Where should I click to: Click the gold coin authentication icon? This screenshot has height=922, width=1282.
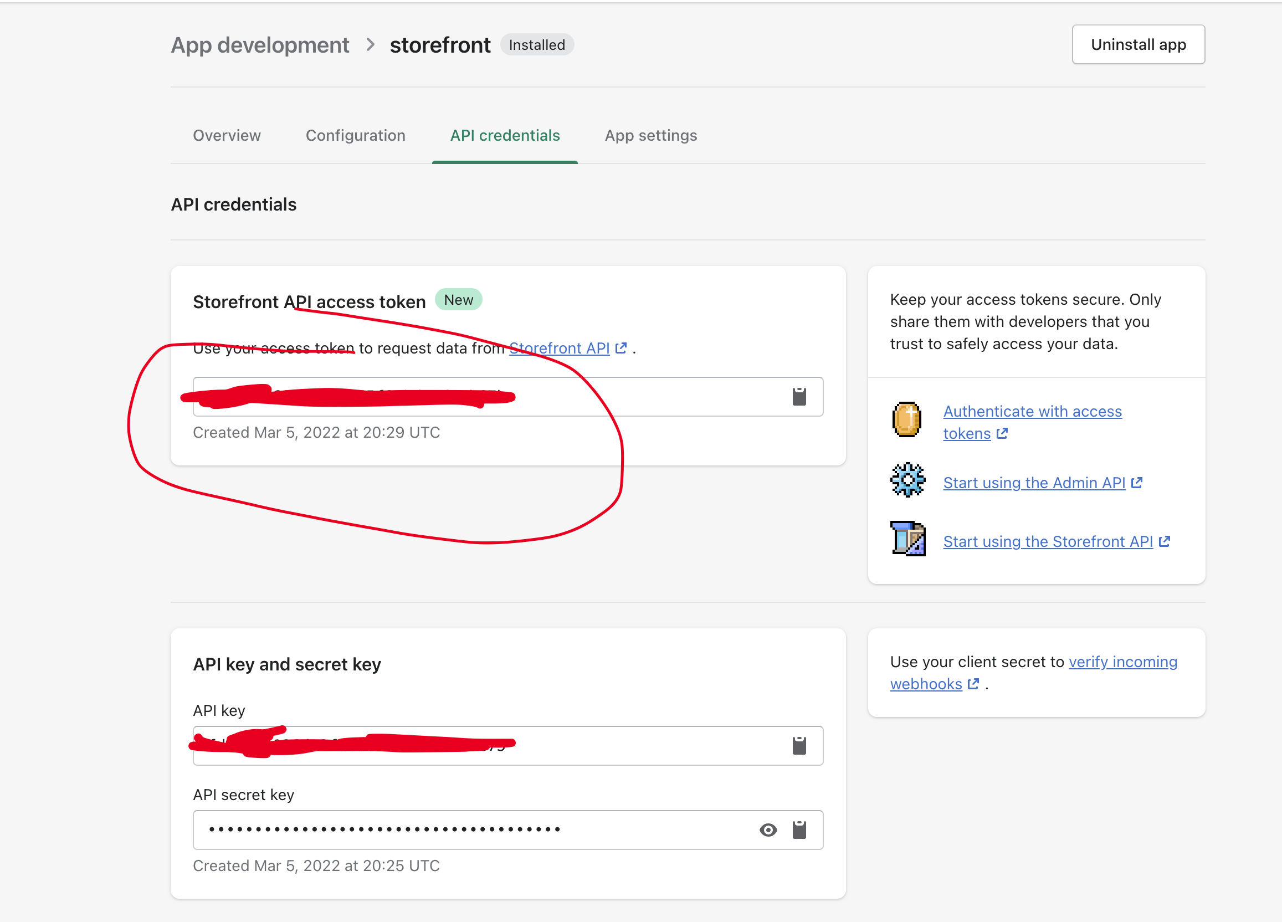click(x=907, y=419)
